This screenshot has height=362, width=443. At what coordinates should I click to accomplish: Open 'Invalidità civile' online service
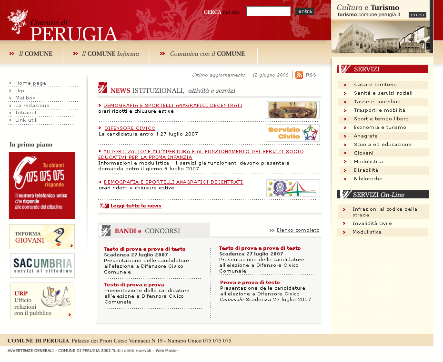tap(372, 223)
